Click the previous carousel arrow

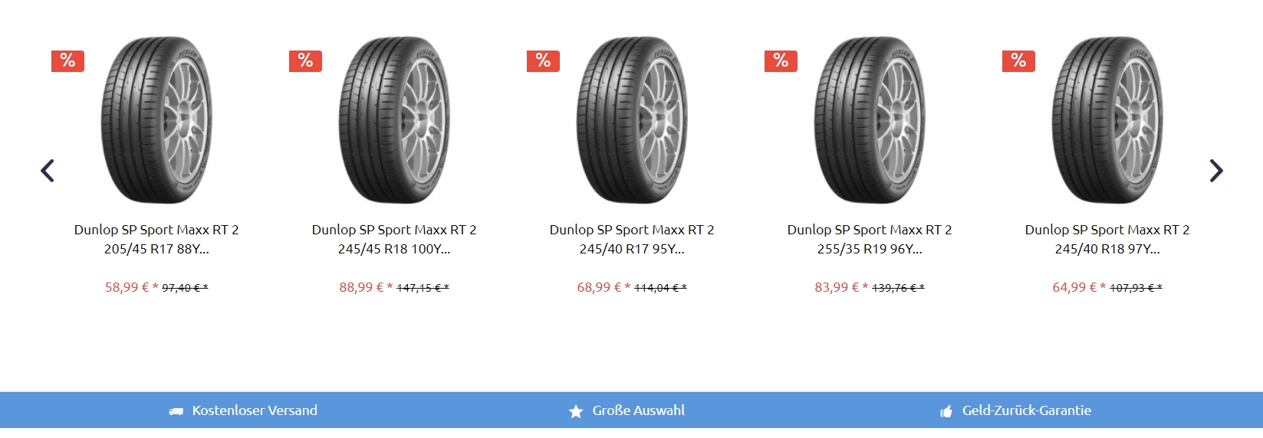(48, 171)
